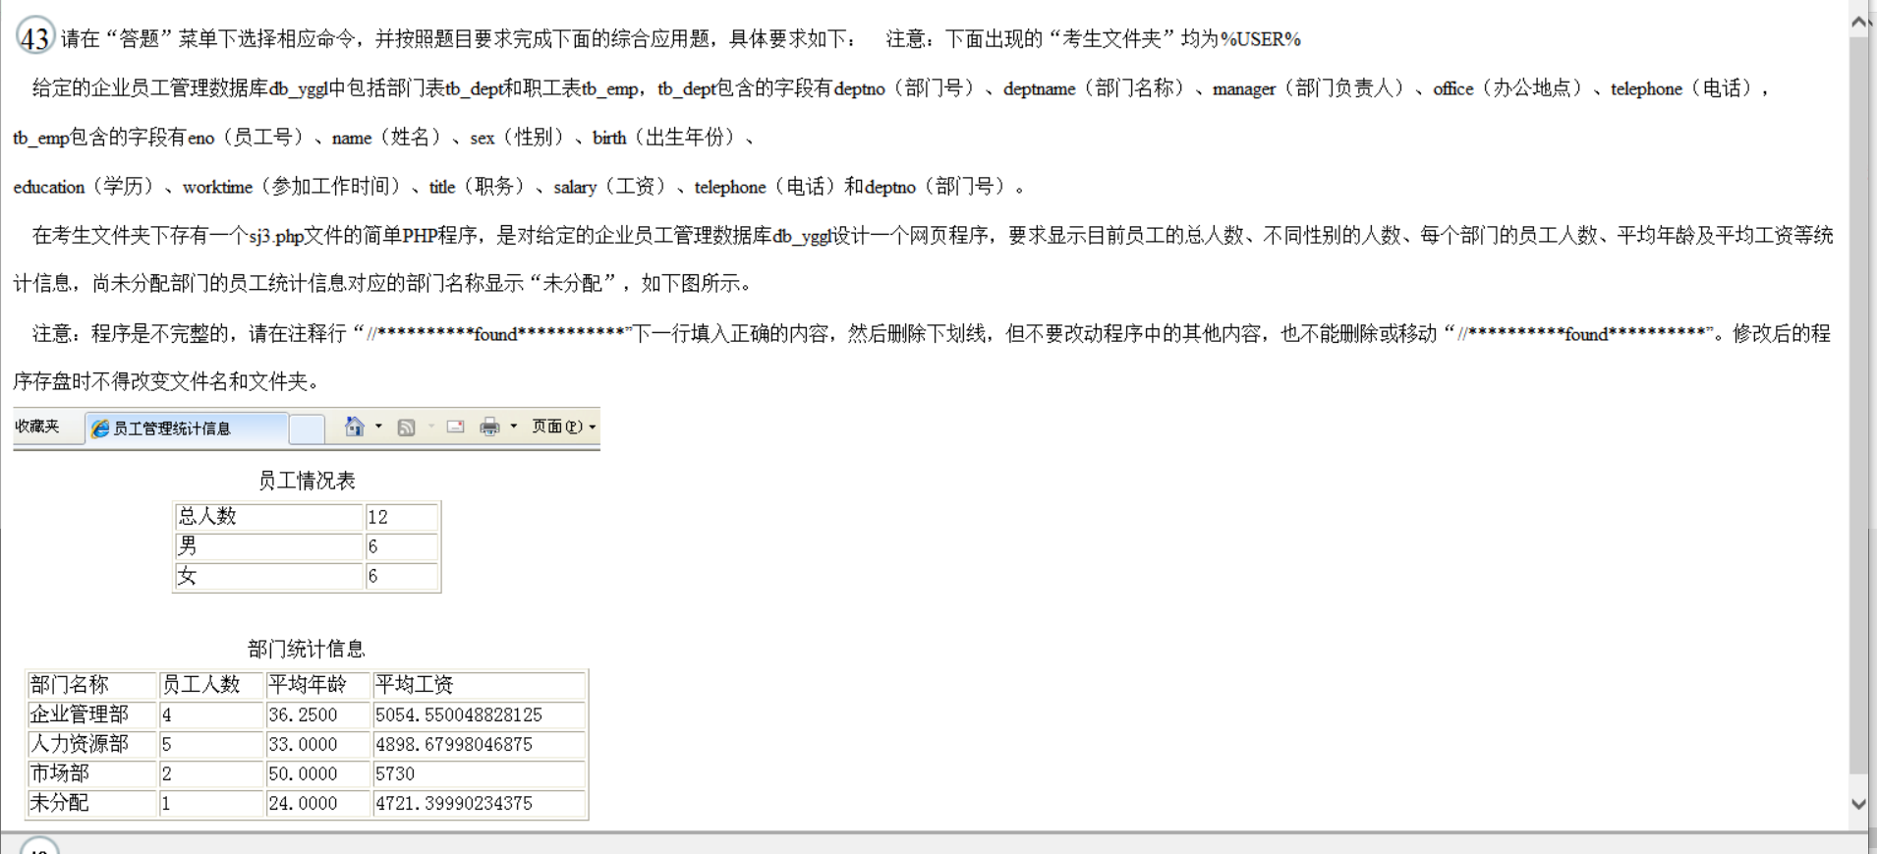This screenshot has width=1877, height=854.
Task: Click the 员工情况表 heading
Action: coord(307,481)
